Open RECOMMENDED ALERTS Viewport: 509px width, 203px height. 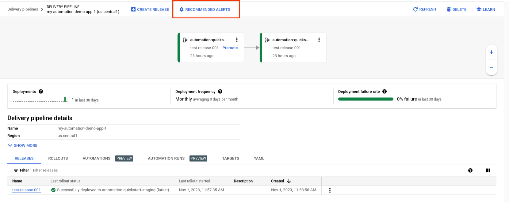pos(205,9)
